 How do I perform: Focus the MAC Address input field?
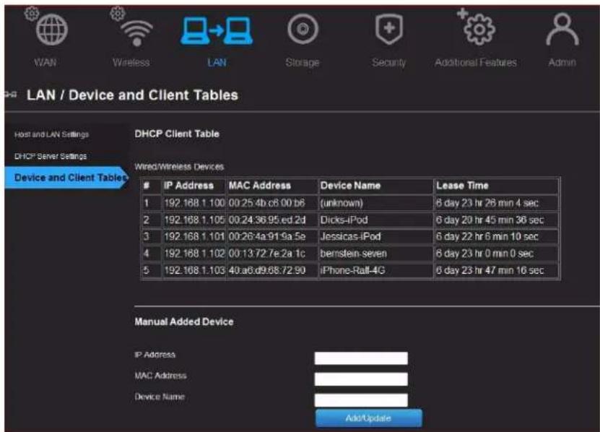pos(361,379)
